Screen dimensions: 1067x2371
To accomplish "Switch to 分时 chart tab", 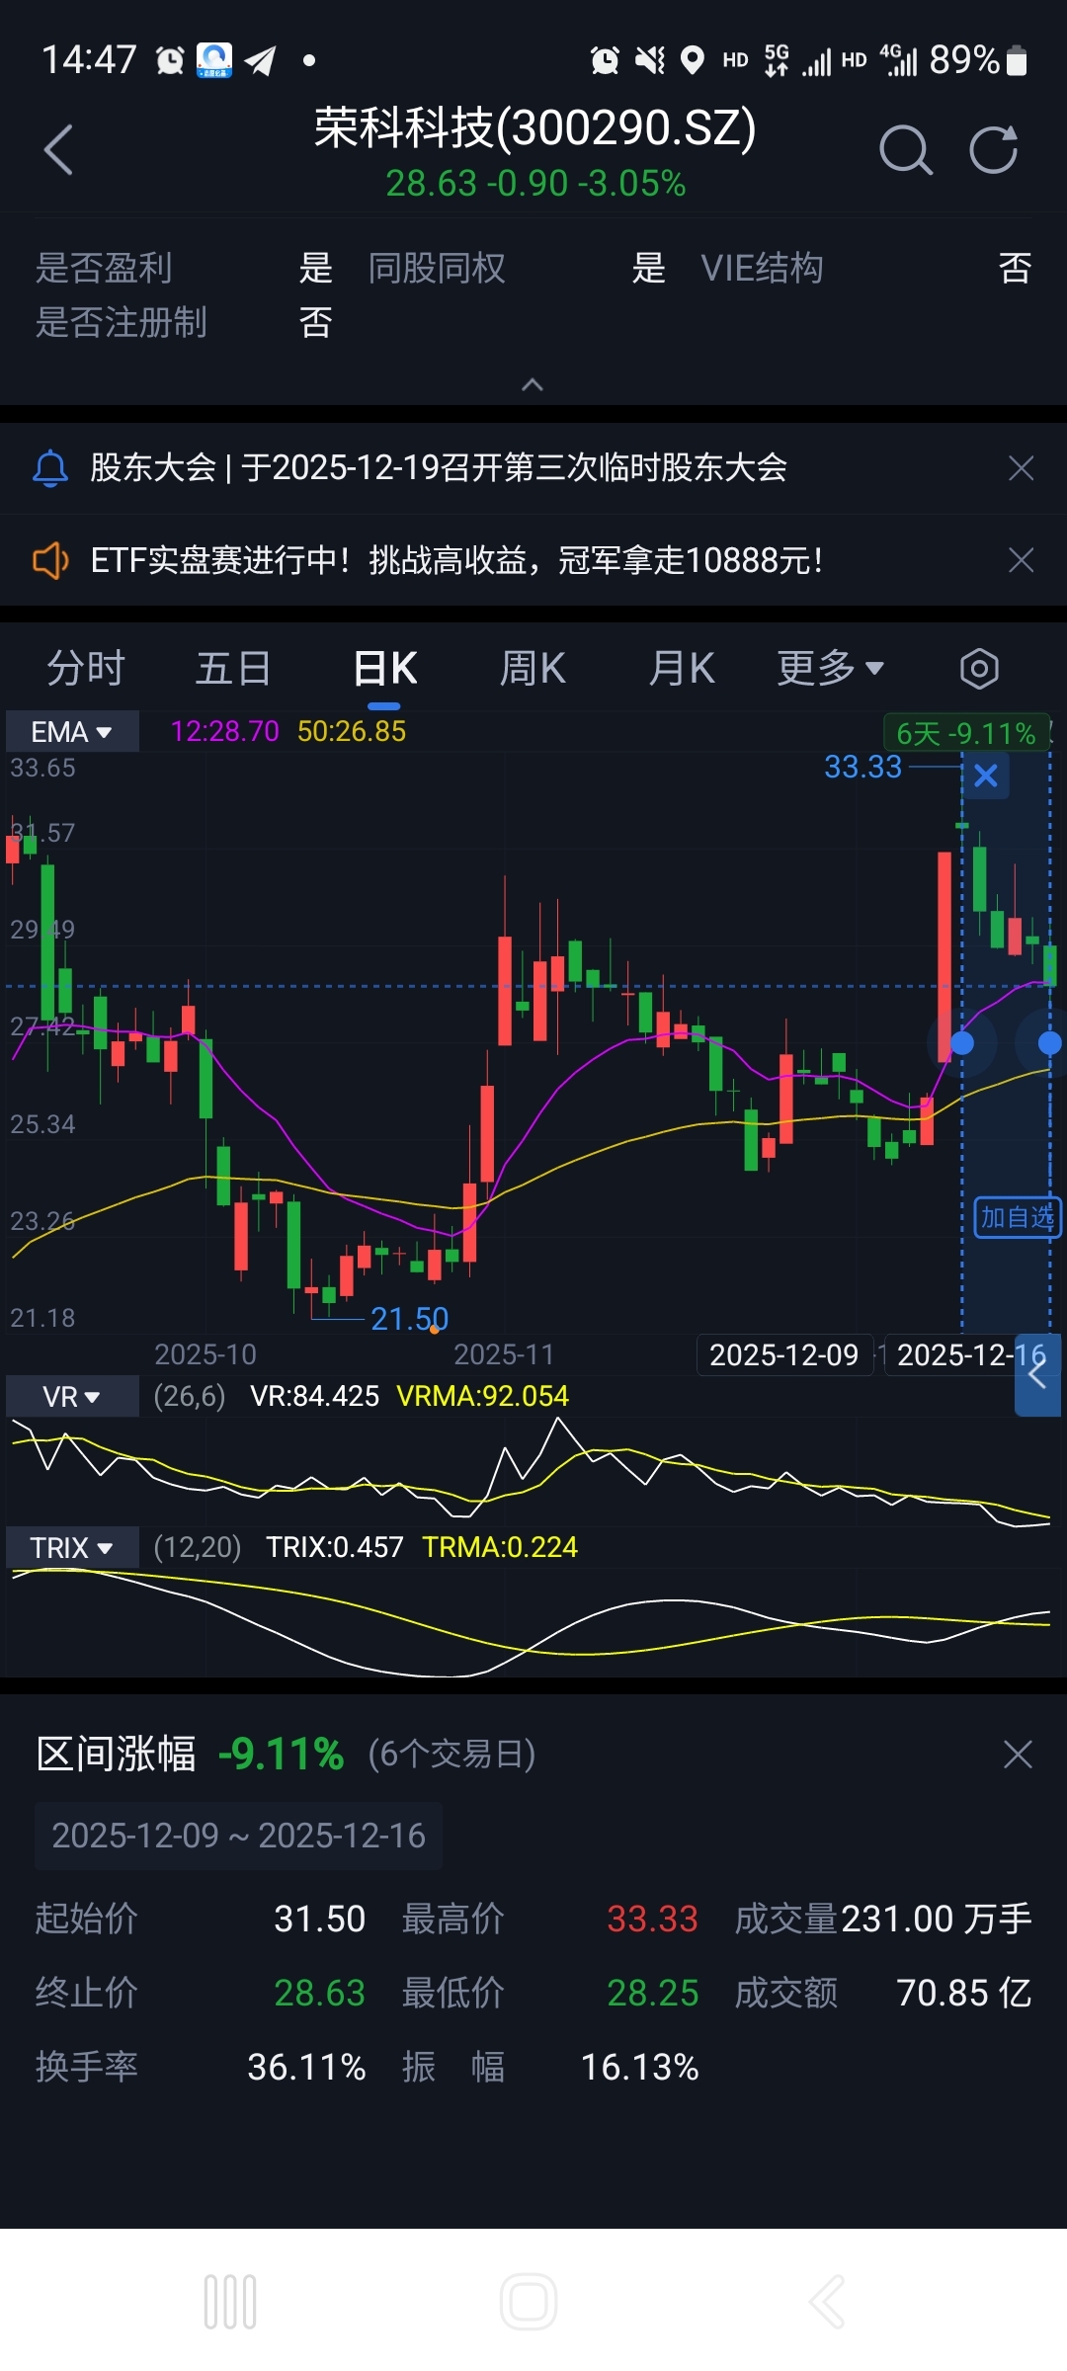I will pyautogui.click(x=86, y=668).
